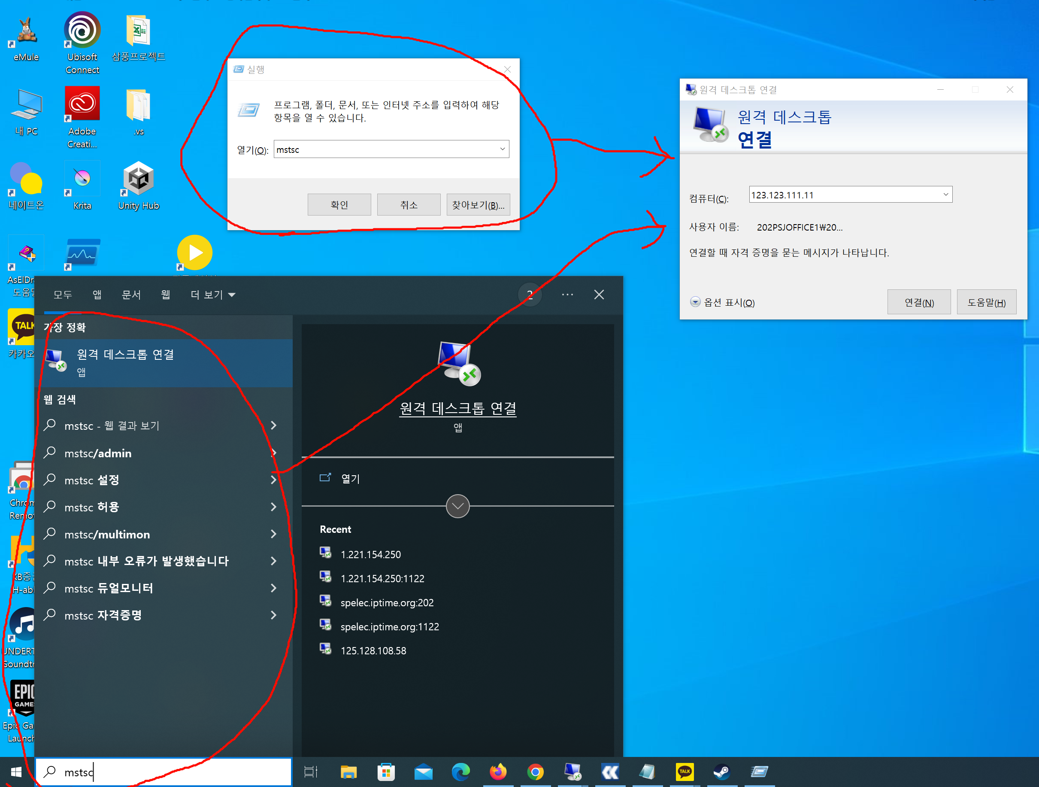Select recent connection spelec.iptime.org:202
This screenshot has height=787, width=1039.
point(387,602)
